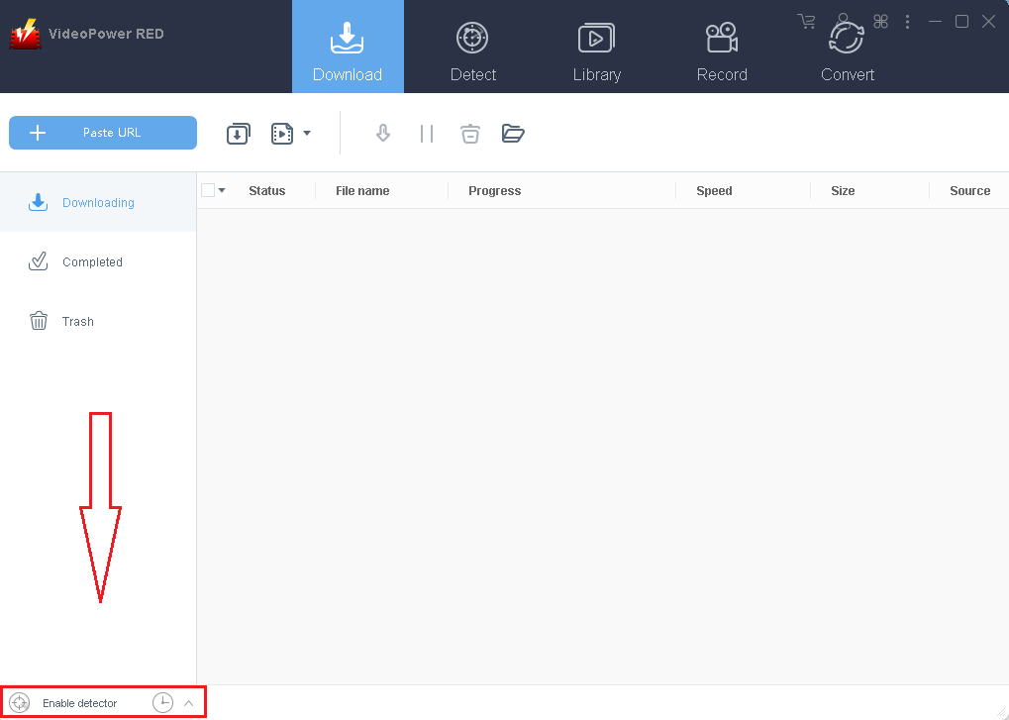Image resolution: width=1009 pixels, height=720 pixels.
Task: Expand the dropdown arrow beside select-all checkbox
Action: click(222, 191)
